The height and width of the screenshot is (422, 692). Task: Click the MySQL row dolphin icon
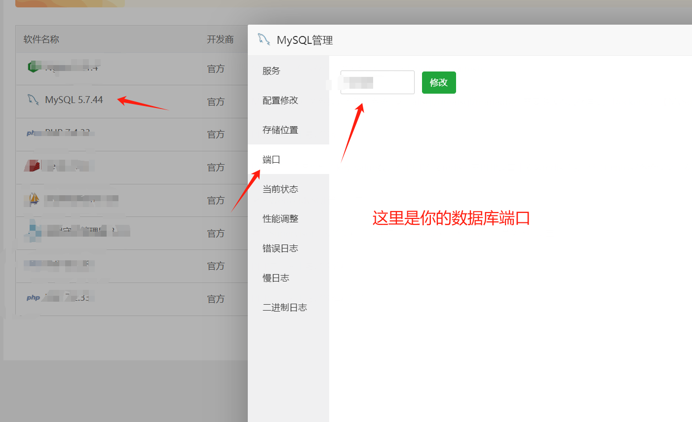pos(33,100)
